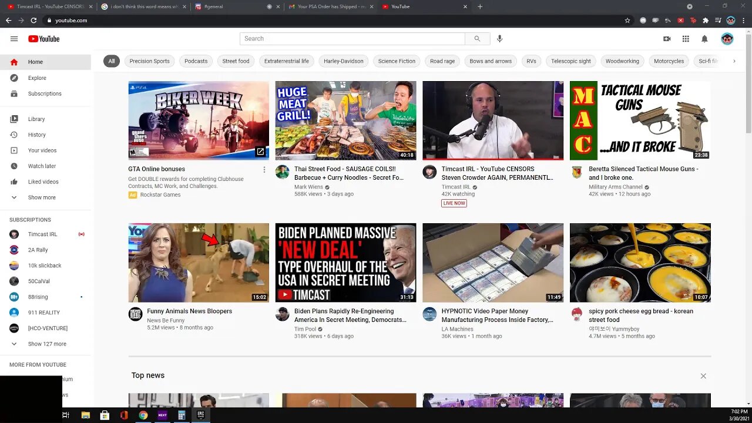
Task: Show more filter chips with the right arrow
Action: point(734,61)
